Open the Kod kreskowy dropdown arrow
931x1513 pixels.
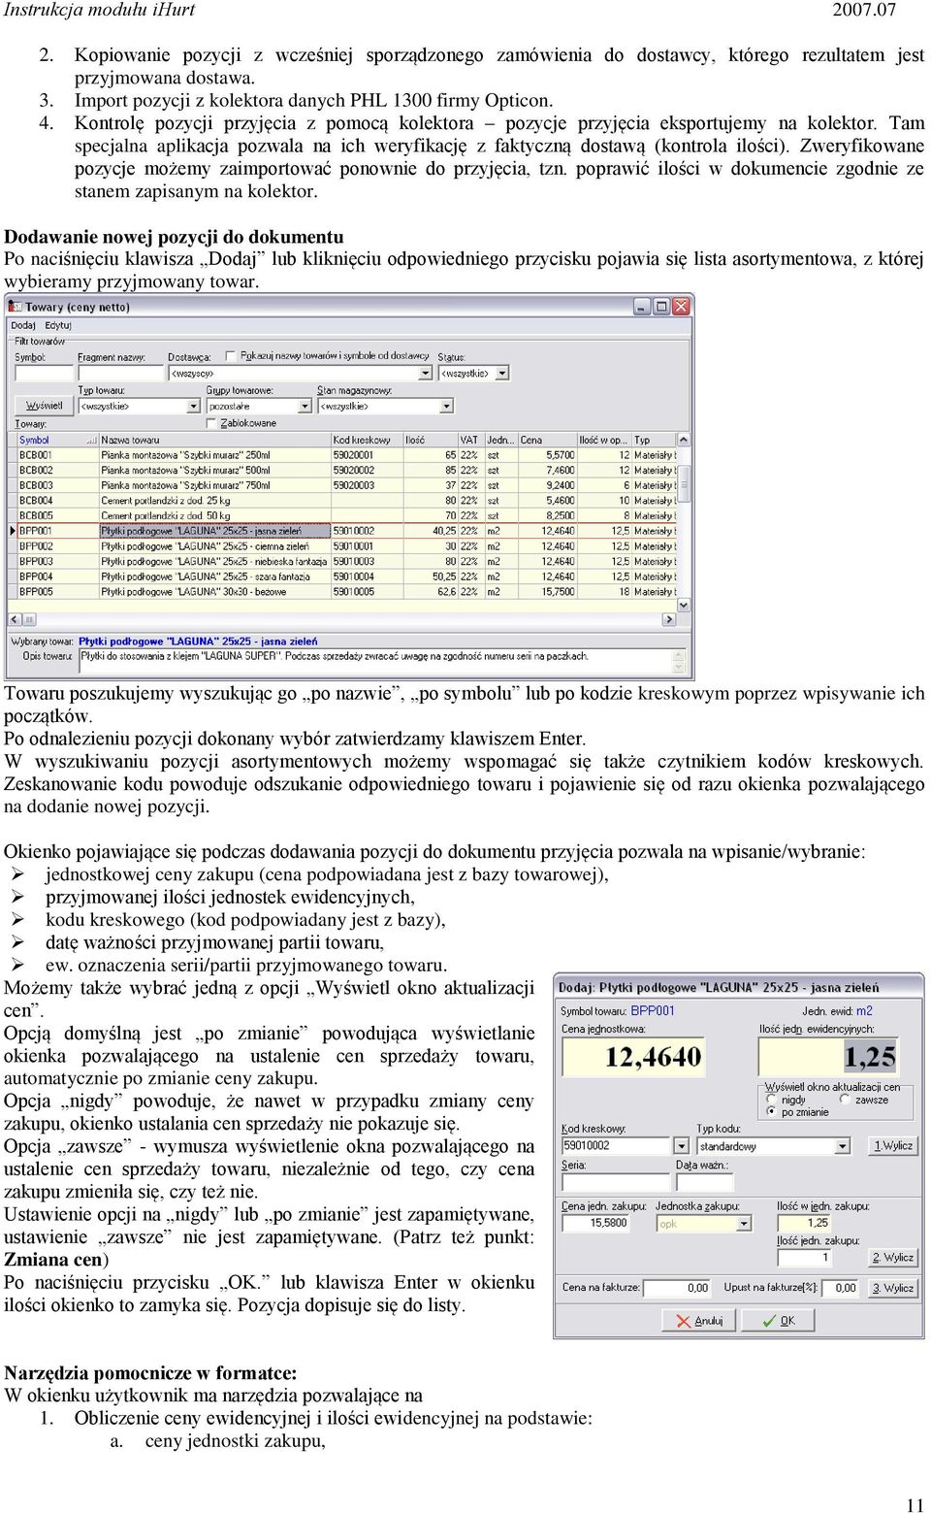point(681,1146)
